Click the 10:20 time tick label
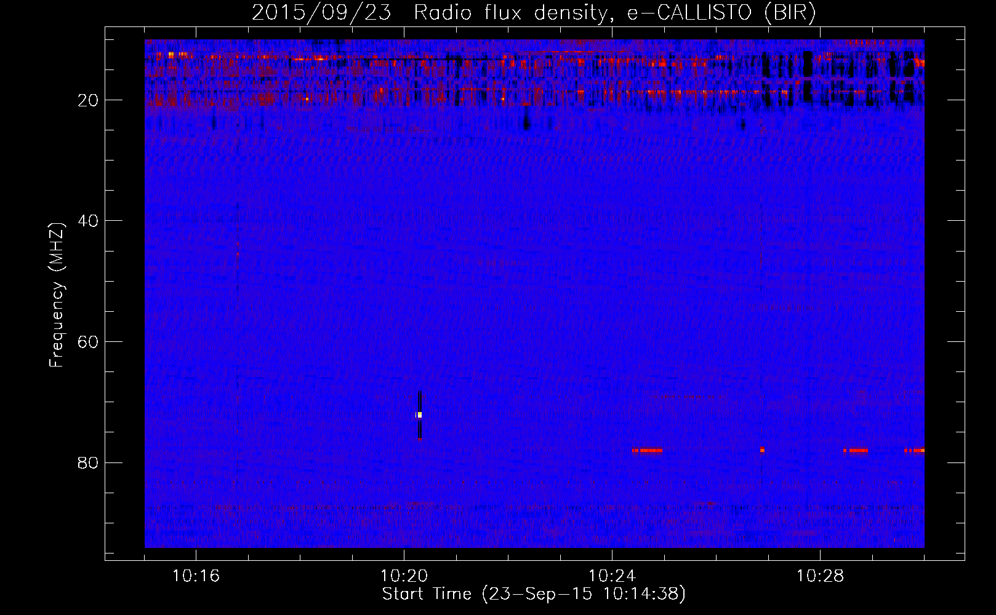996x615 pixels. (404, 576)
